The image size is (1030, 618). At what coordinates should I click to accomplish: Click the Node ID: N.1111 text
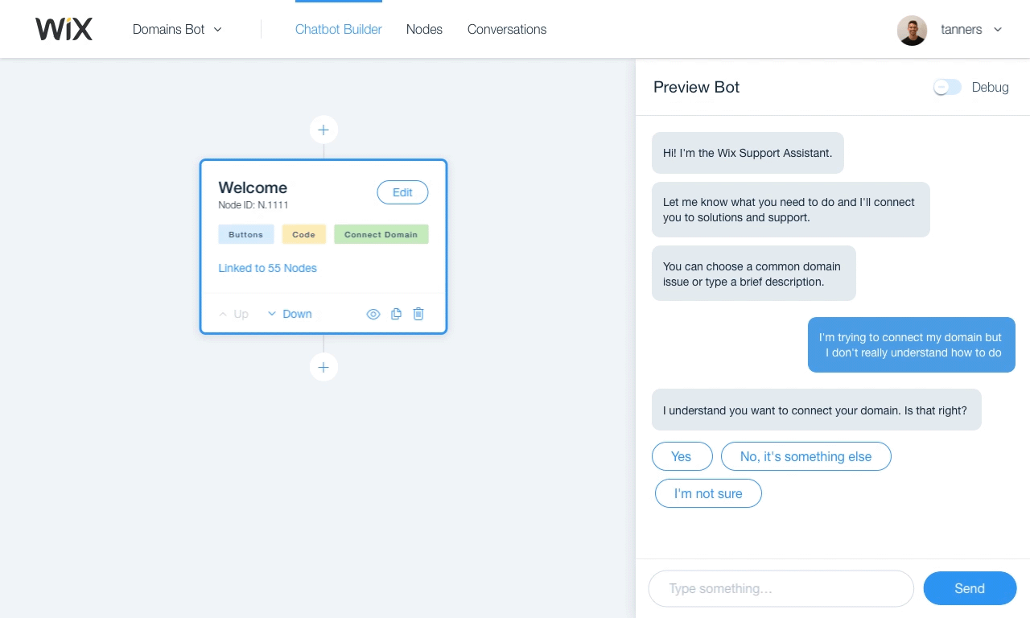(253, 205)
